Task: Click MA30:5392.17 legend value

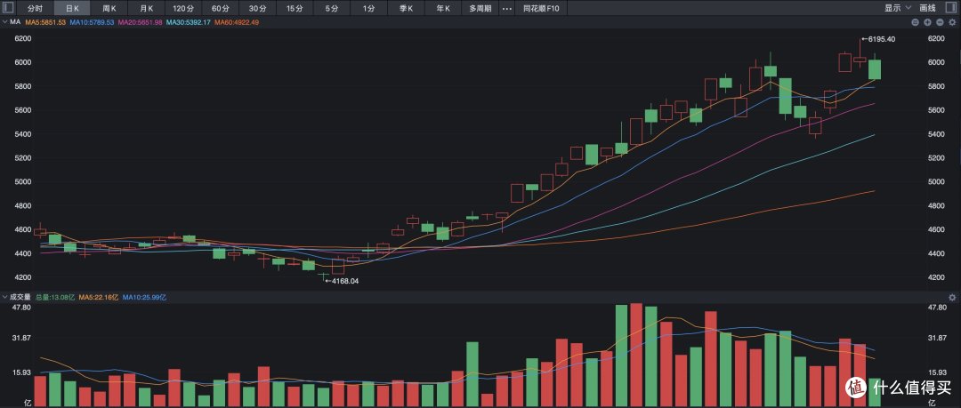Action: click(x=188, y=22)
